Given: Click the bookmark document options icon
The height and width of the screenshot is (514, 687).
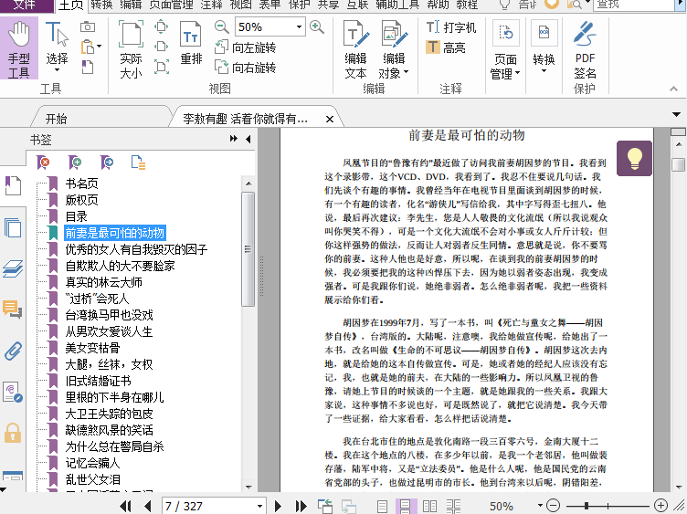Looking at the screenshot, I should point(138,163).
